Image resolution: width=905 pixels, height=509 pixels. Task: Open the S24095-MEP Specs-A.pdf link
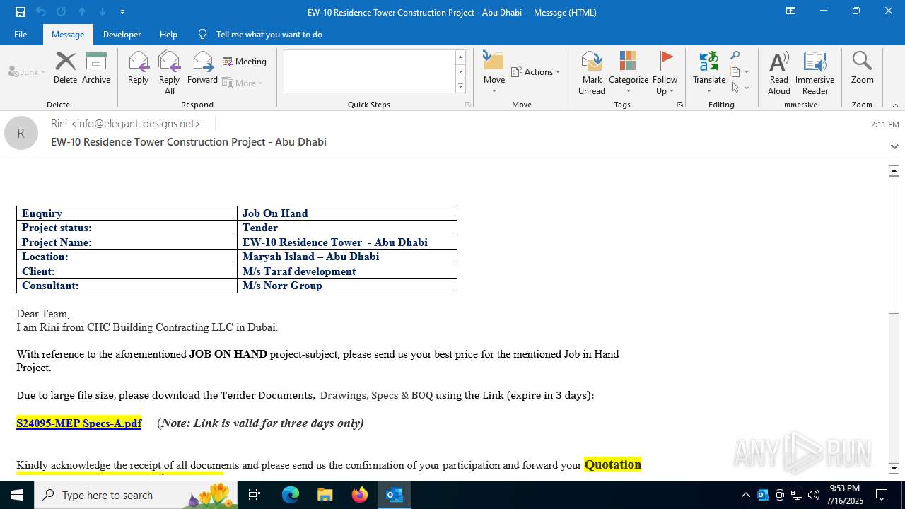(x=79, y=423)
